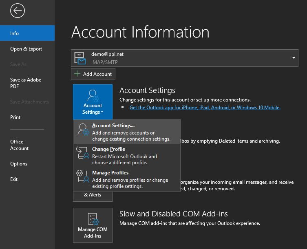Click the Manage COM Add-ins icon
The width and height of the screenshot is (307, 249).
(93, 219)
